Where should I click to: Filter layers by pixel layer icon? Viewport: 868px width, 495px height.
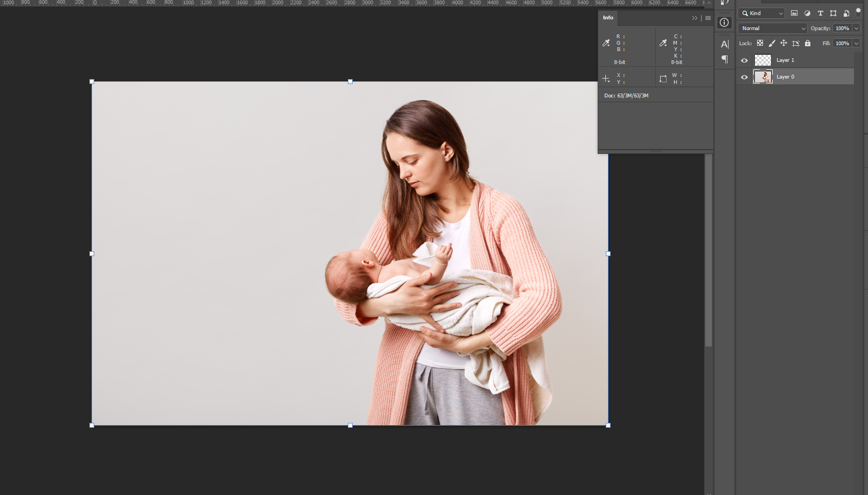794,13
